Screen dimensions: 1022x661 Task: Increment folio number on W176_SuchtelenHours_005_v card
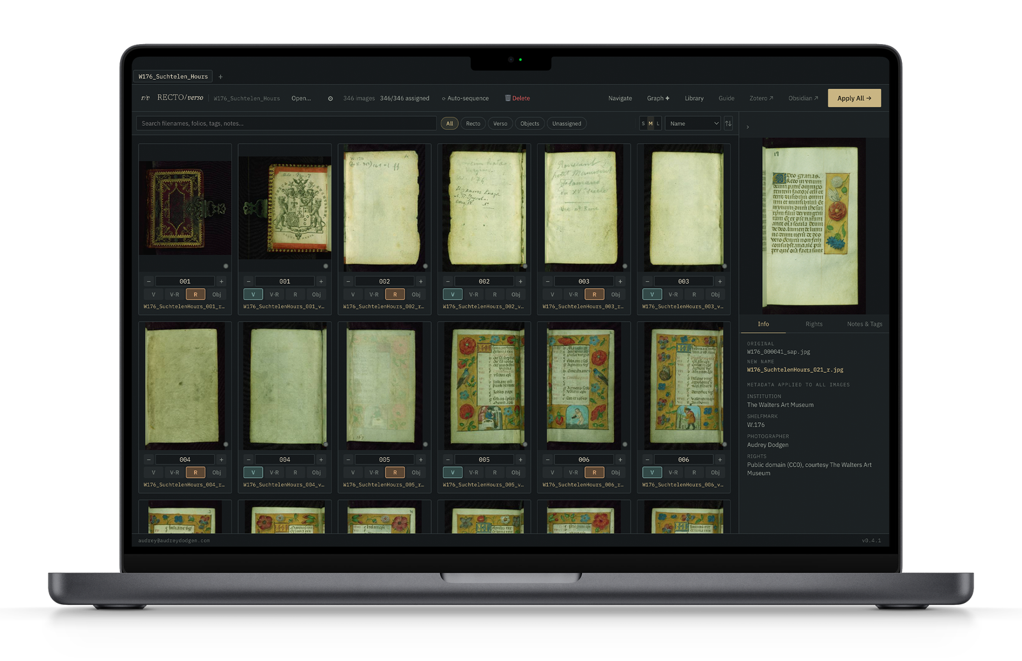(521, 459)
